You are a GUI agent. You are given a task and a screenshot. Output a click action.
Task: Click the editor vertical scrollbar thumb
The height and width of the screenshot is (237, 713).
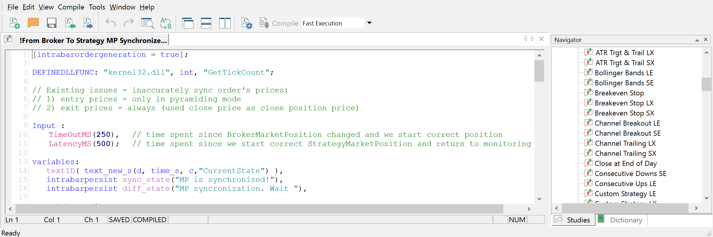539,71
